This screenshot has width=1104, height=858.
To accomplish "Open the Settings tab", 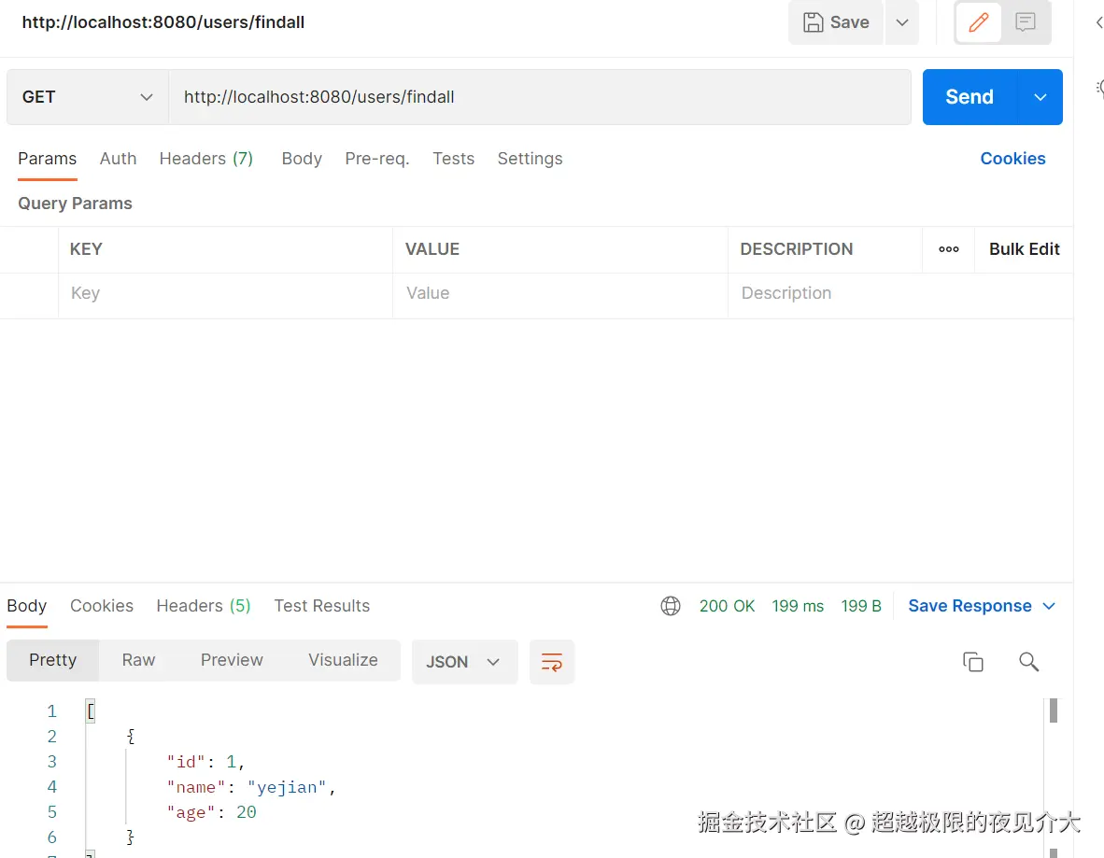I will pos(531,159).
